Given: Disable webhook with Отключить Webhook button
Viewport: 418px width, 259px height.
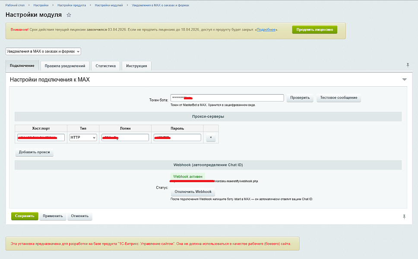Looking at the screenshot, I should point(193,192).
